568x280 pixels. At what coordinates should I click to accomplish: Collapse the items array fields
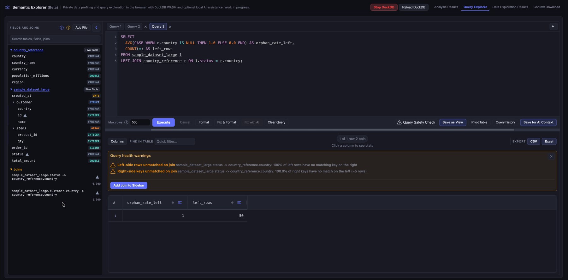pos(13,128)
